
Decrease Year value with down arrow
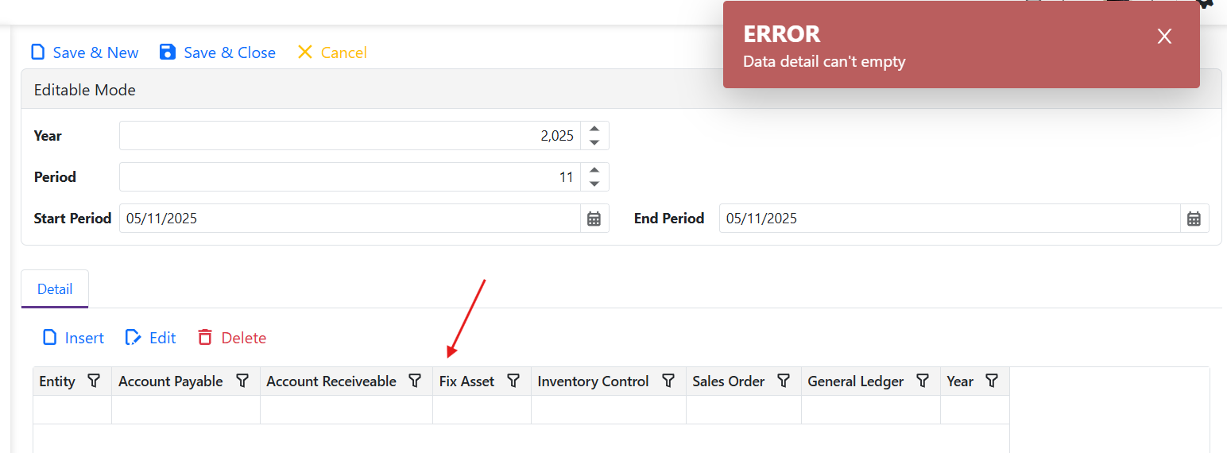[x=594, y=143]
